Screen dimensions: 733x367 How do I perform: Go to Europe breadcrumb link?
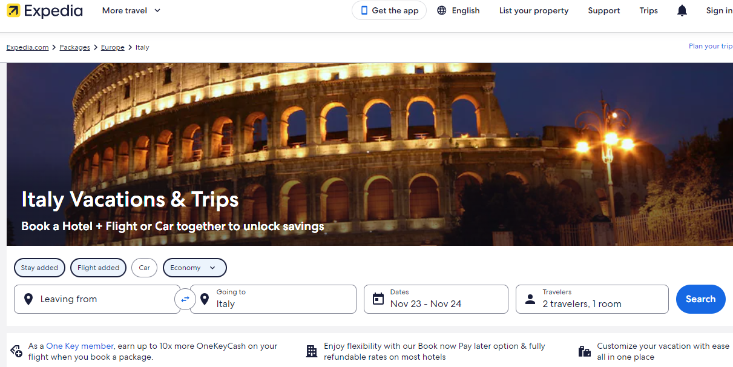tap(113, 47)
